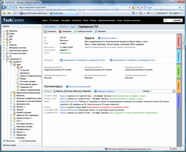
Task: Click the Сохранить diskette icon
Action: coord(45,32)
